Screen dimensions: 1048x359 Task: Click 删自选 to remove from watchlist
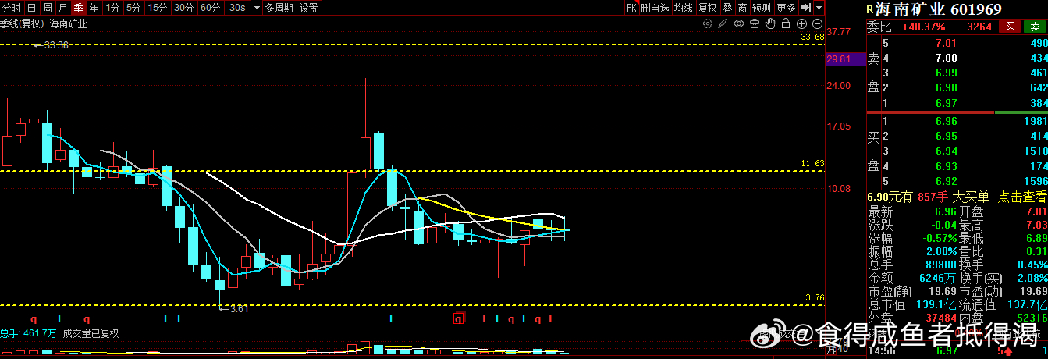(655, 8)
